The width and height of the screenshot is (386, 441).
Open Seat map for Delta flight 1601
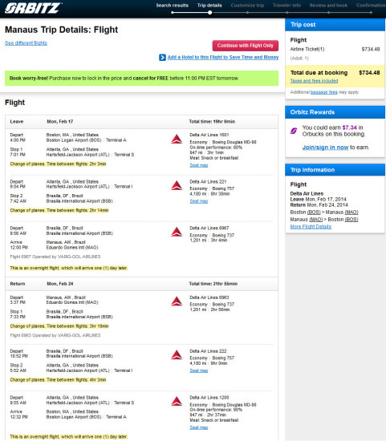coord(199,165)
